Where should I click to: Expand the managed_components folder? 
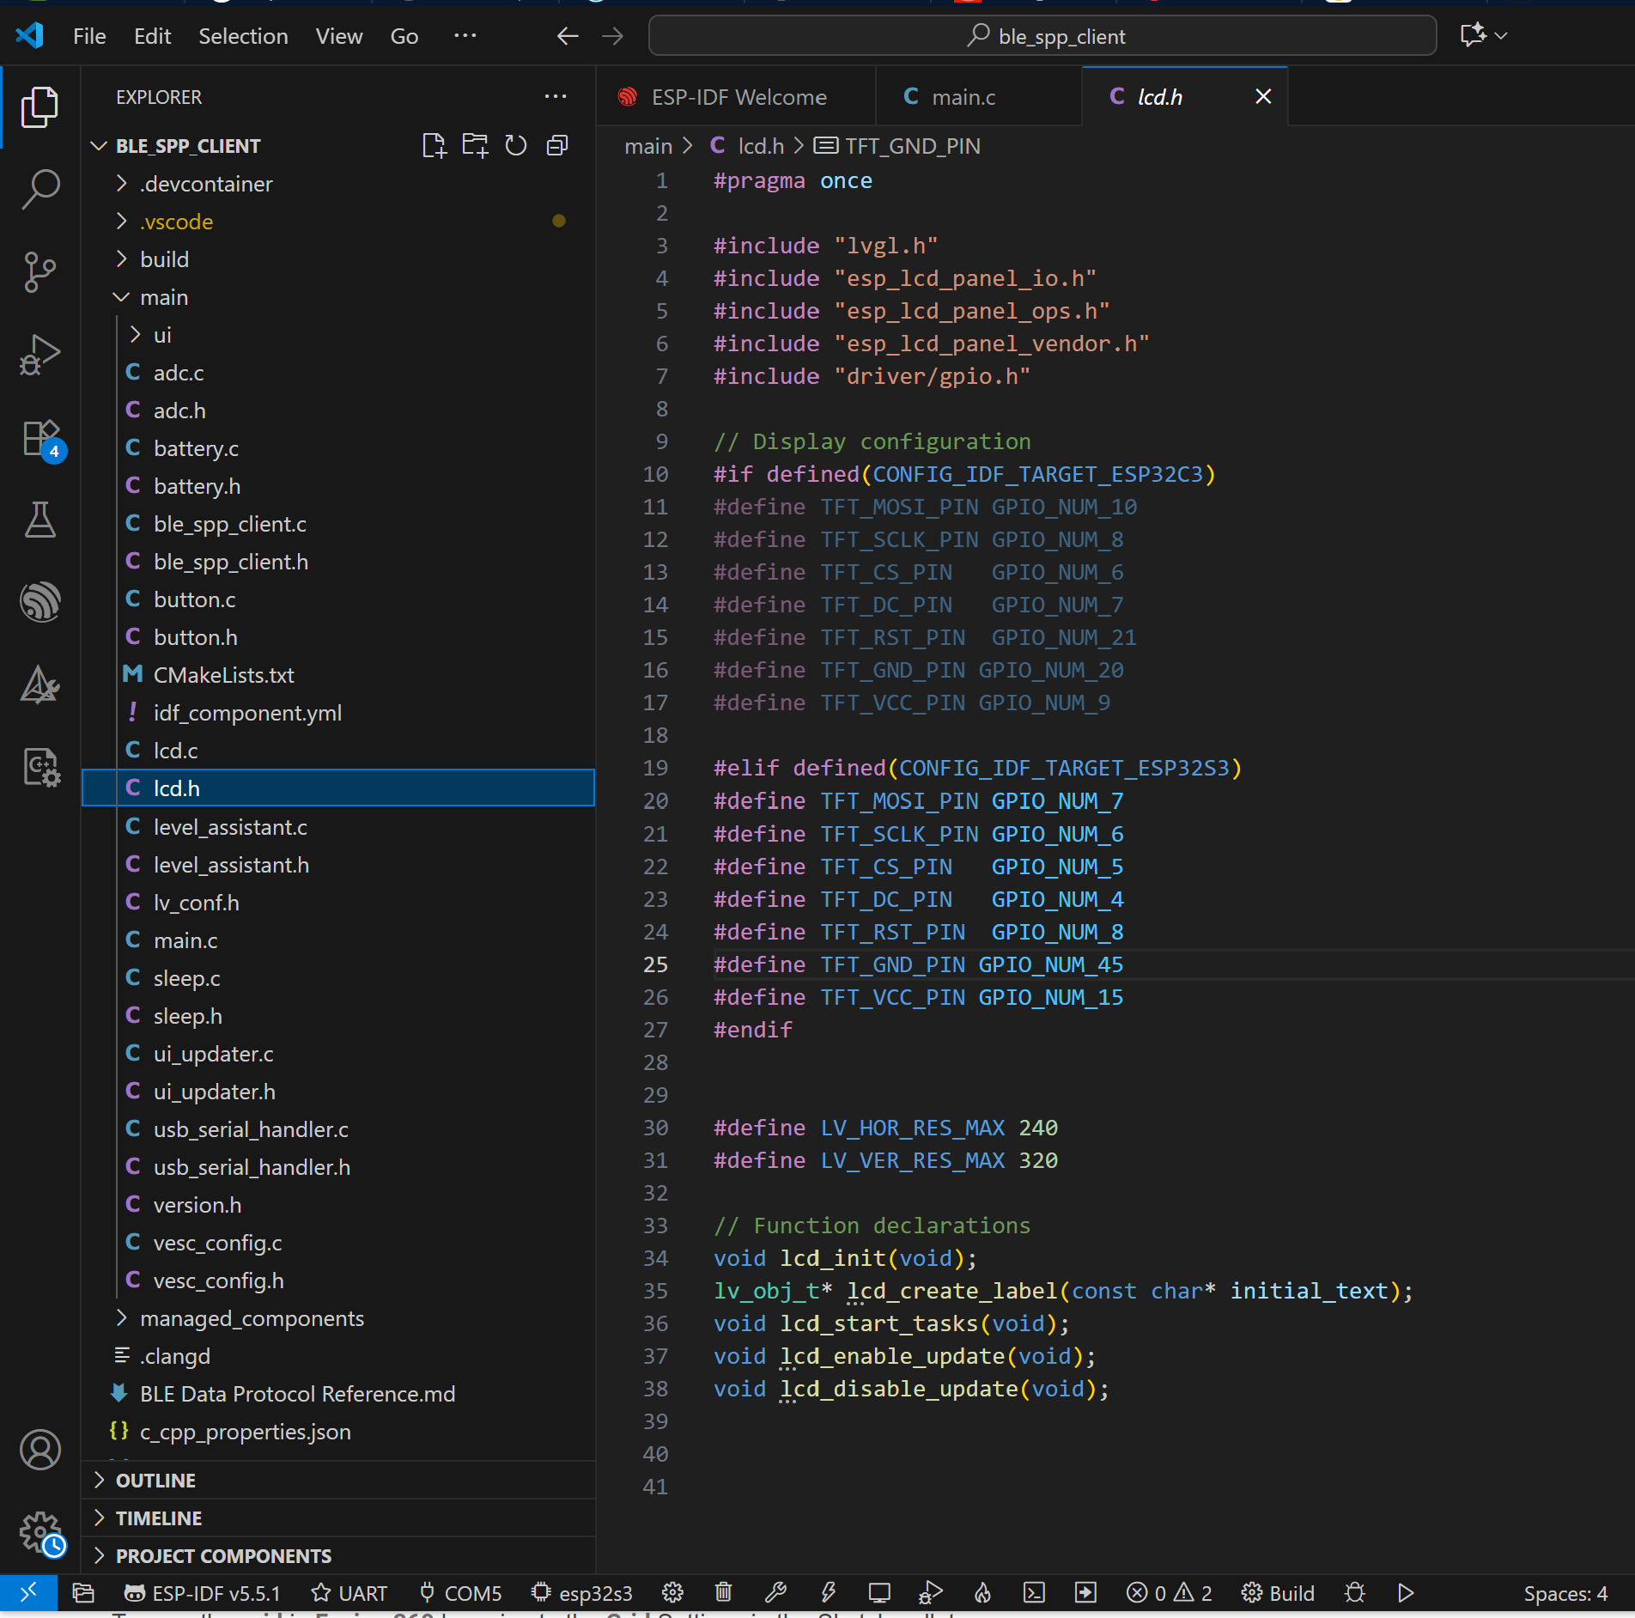[x=252, y=1318]
